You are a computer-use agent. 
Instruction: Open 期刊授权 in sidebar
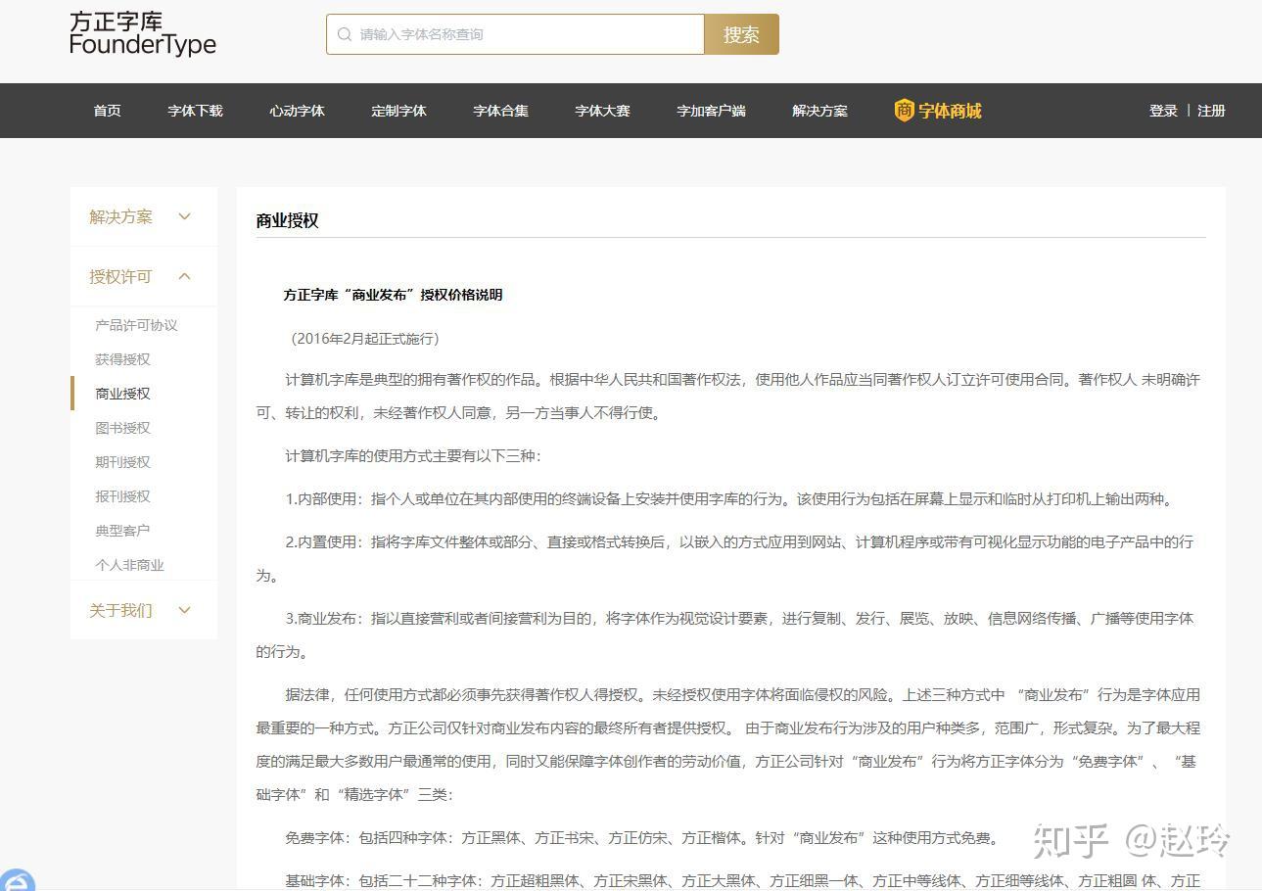[123, 462]
